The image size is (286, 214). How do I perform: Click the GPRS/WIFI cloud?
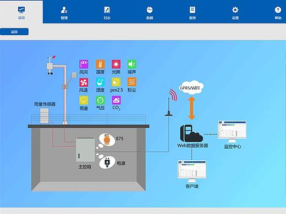(x=191, y=87)
